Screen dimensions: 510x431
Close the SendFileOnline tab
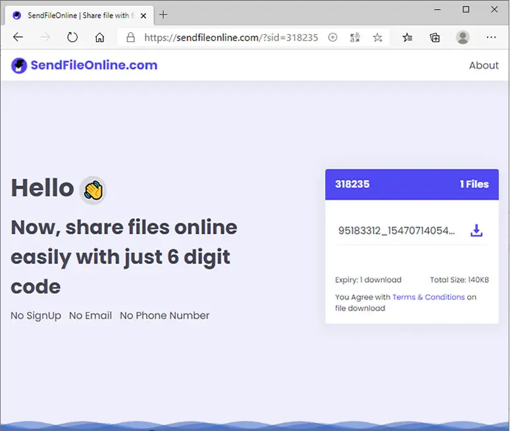coord(143,16)
